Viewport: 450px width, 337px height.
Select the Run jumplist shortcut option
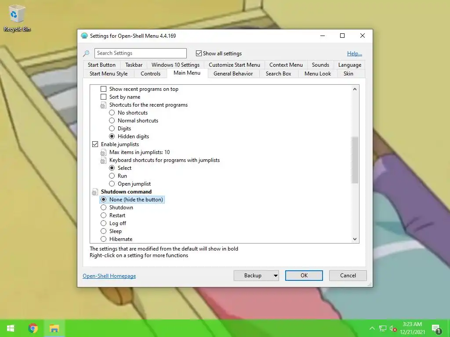[x=112, y=176]
